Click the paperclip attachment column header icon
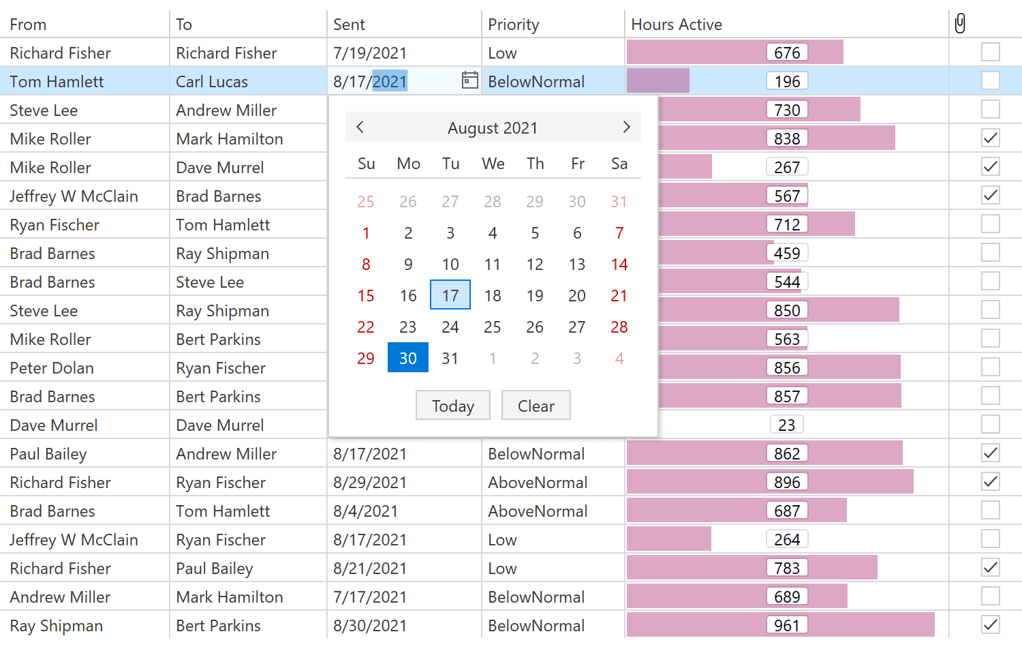1022x649 pixels. 960,24
